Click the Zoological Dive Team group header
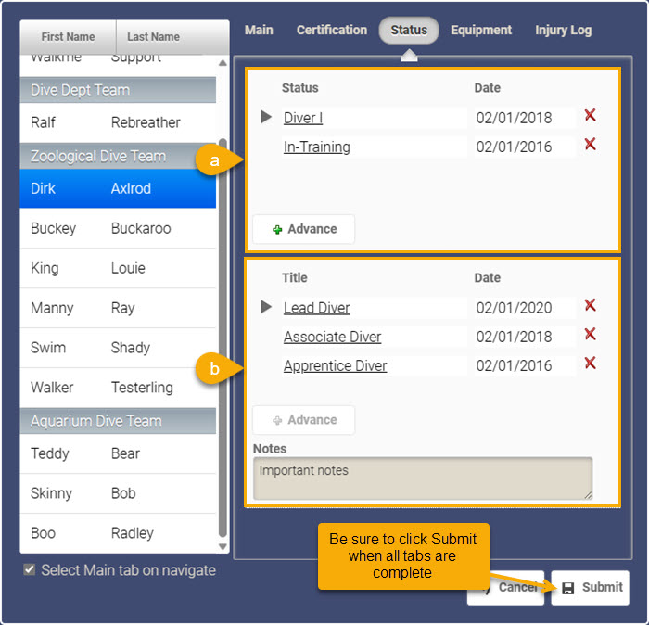Viewport: 649px width, 625px height. [118, 156]
